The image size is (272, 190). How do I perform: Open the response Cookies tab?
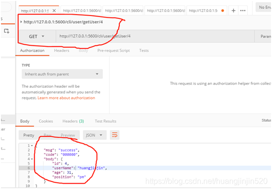coord(46,121)
